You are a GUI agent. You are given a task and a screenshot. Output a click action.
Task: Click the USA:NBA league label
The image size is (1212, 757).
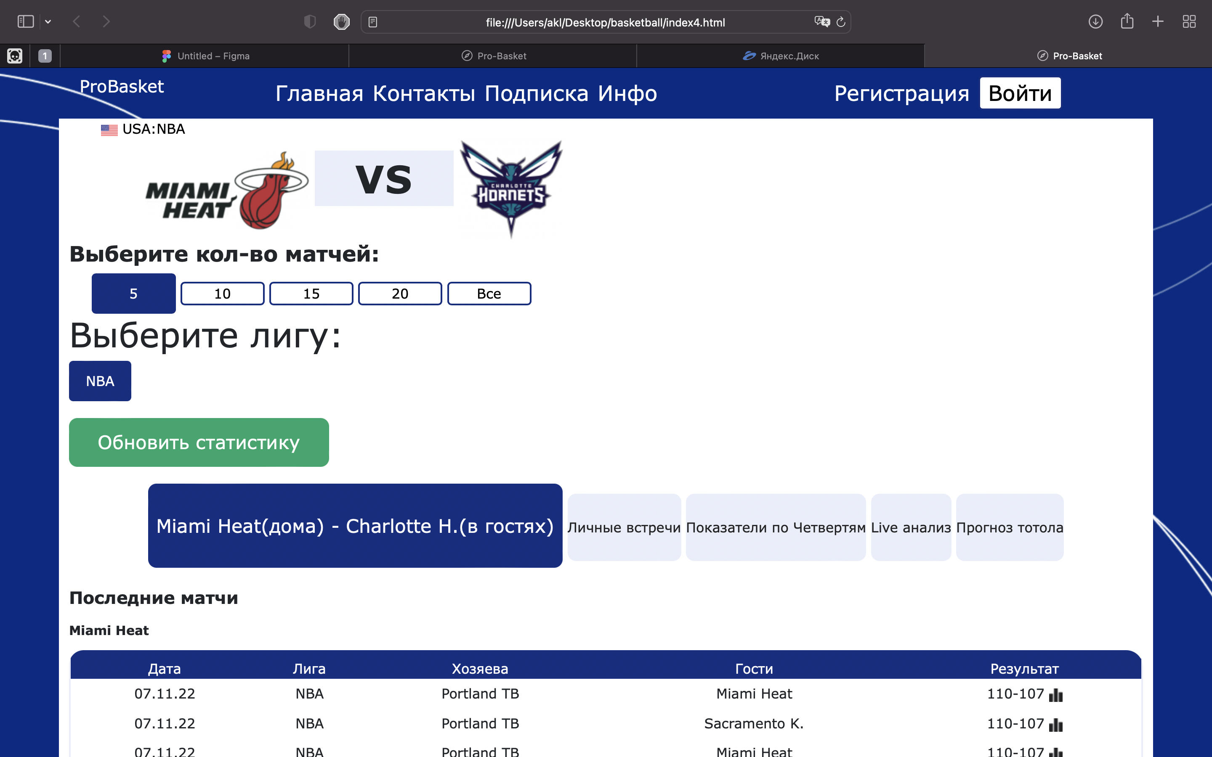click(154, 129)
